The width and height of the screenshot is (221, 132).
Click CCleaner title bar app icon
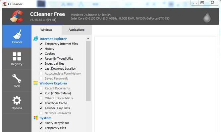(5, 4)
